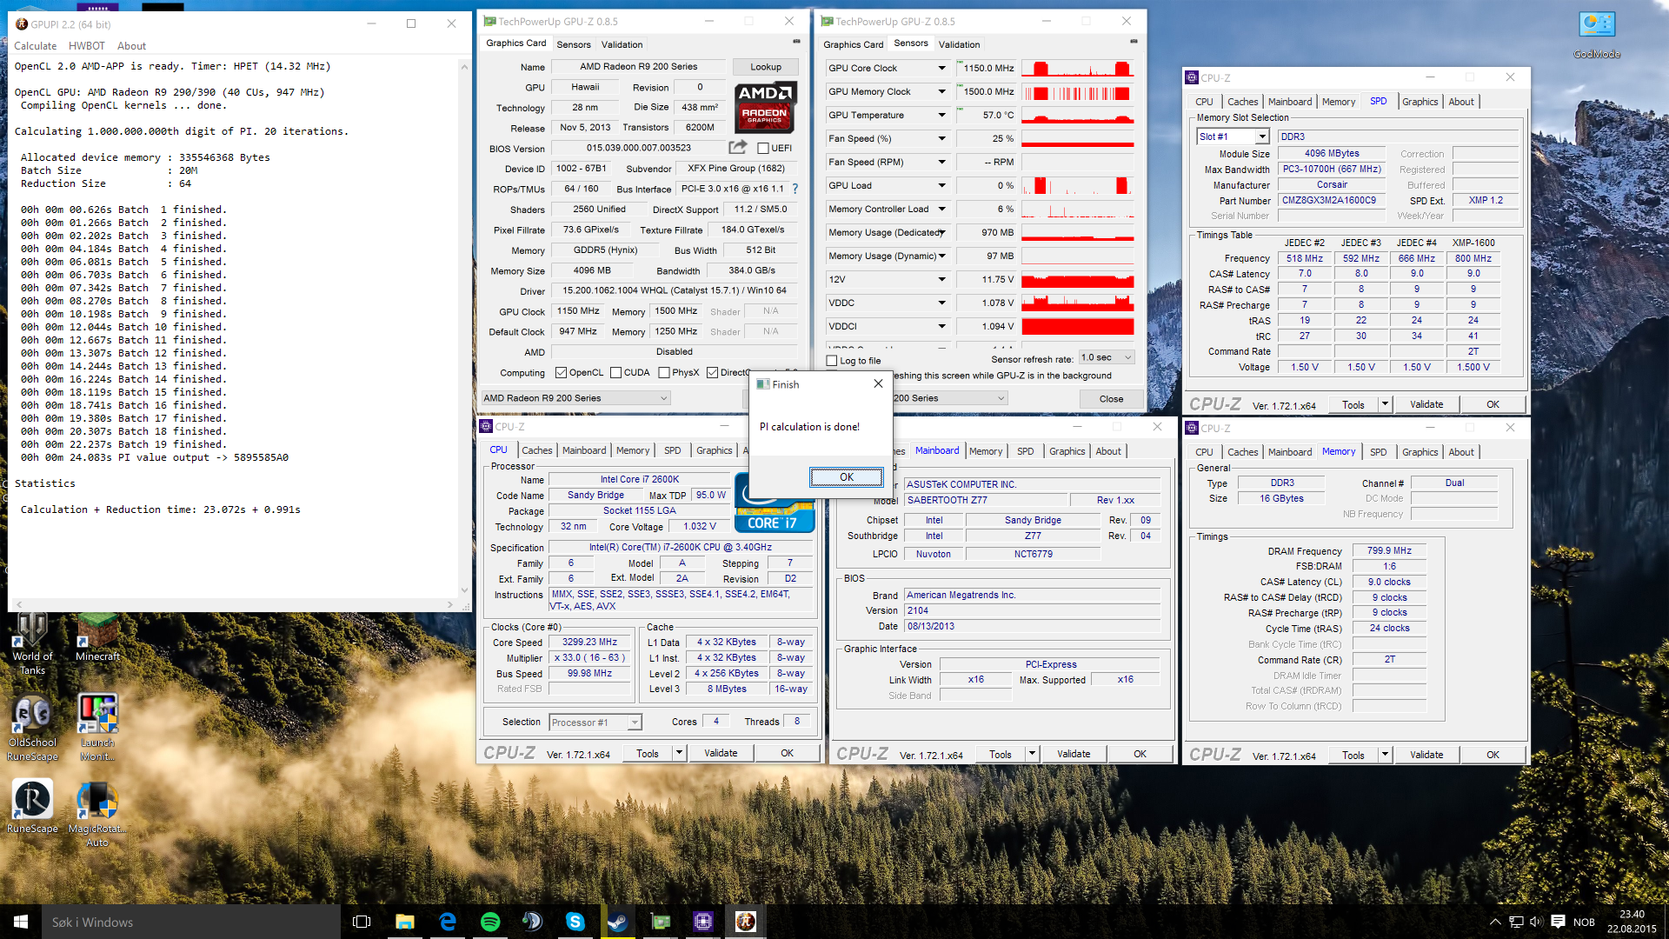Toggle the UEFI checkbox in GPU-Z
The image size is (1669, 939).
[763, 149]
